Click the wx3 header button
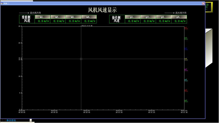This screenshot has height=123, width=219. pos(73,17)
